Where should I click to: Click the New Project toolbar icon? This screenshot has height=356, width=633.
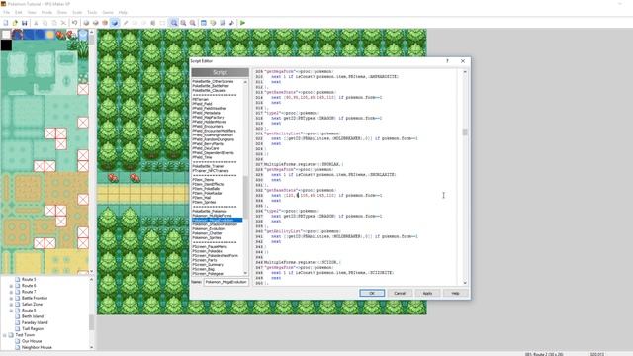(x=6, y=23)
